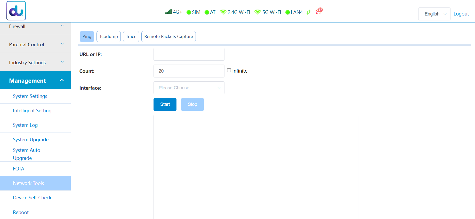
Task: Switch to the Tcpdump tab
Action: click(109, 37)
